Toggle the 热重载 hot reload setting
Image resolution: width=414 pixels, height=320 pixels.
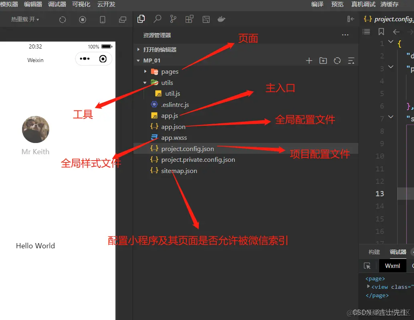point(24,19)
